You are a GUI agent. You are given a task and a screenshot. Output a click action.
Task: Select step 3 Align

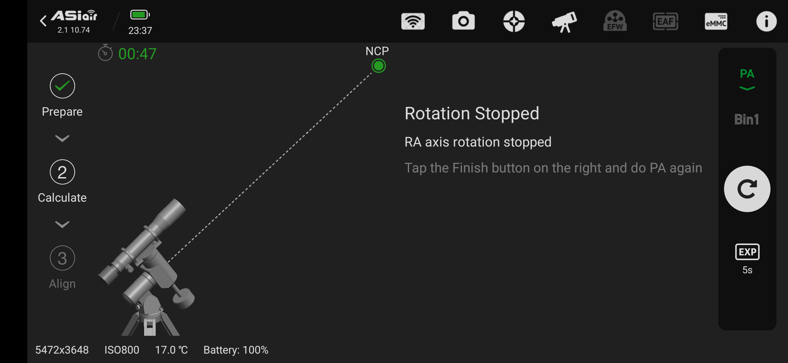[62, 258]
